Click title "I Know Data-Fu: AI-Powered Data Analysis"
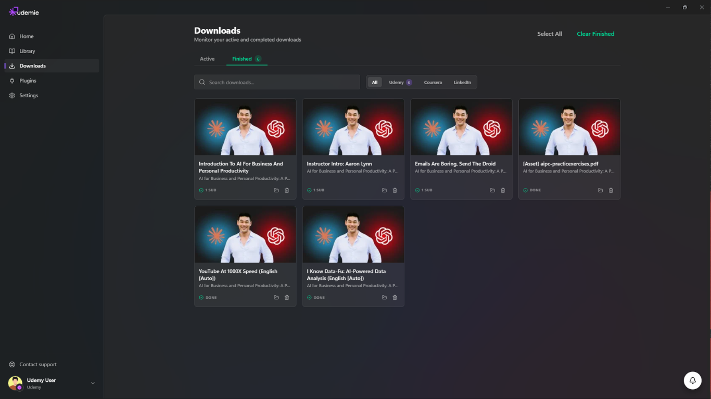The width and height of the screenshot is (711, 399). (x=346, y=275)
